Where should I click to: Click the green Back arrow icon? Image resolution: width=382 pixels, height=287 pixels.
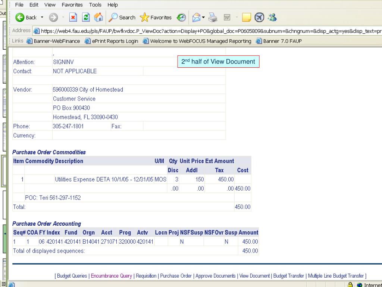pyautogui.click(x=20, y=18)
